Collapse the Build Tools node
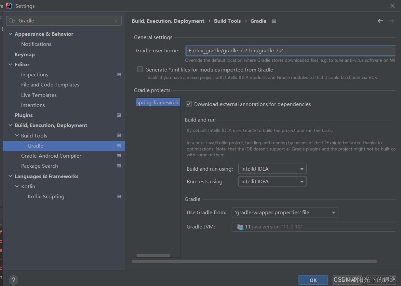Image resolution: width=401 pixels, height=286 pixels. click(17, 136)
